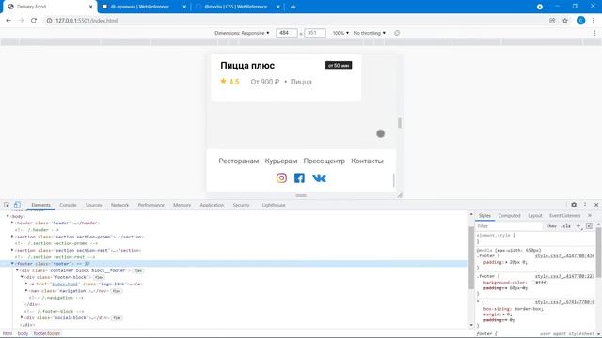This screenshot has width=602, height=338.
Task: Click the Курьерам footer link
Action: 281,161
